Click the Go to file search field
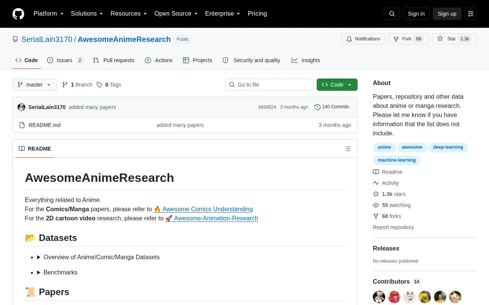Image resolution: width=489 pixels, height=305 pixels. (x=269, y=85)
